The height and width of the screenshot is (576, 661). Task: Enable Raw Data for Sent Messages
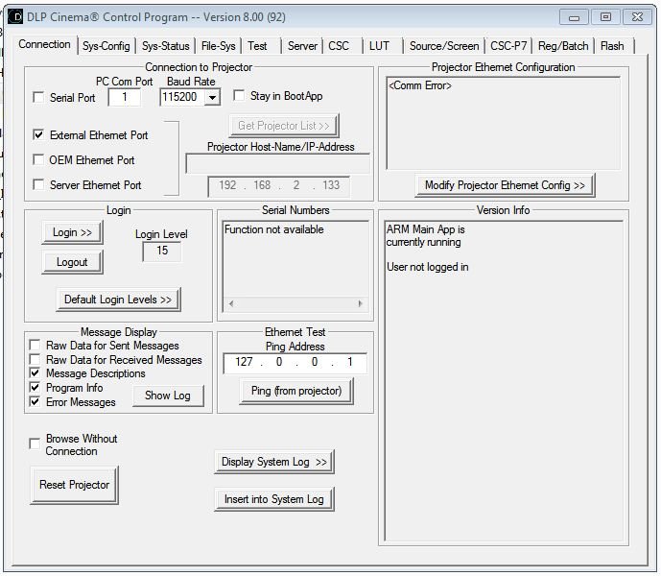(x=35, y=346)
